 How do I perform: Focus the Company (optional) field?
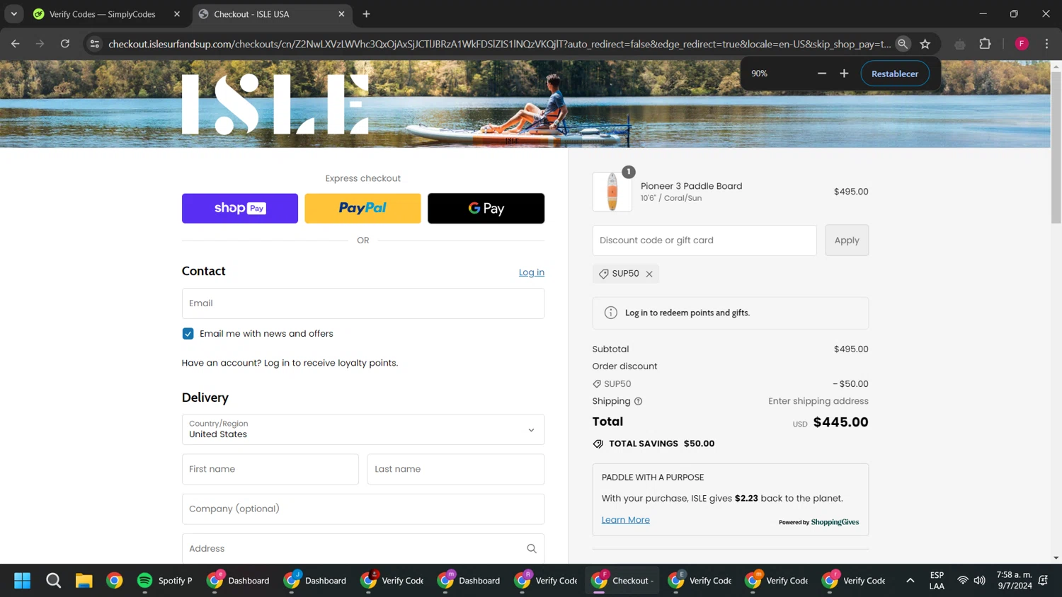tap(363, 509)
